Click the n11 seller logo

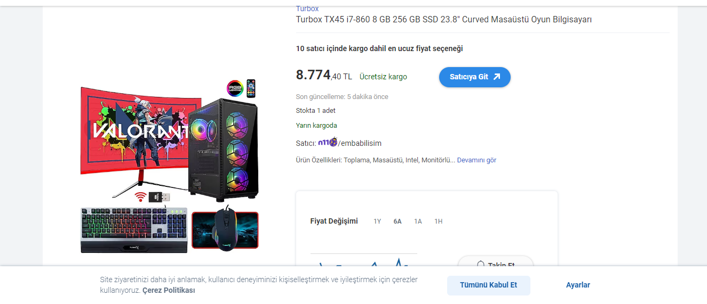(x=327, y=143)
